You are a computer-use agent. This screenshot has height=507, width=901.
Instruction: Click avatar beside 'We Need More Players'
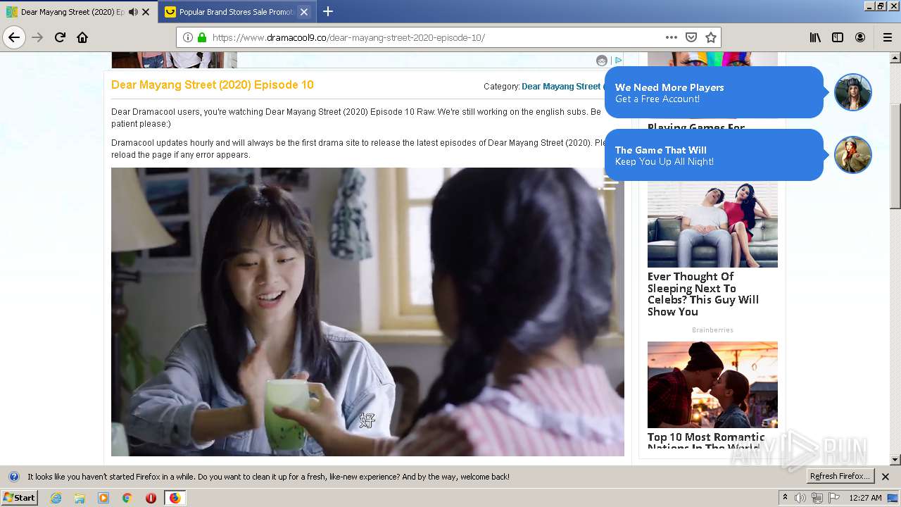[x=853, y=92]
